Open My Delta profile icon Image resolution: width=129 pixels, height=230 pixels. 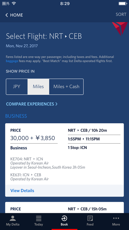pos(13,218)
